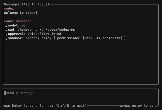
Task: Click the 'DiskFullReadAccess' permission text
Action: [103, 38]
